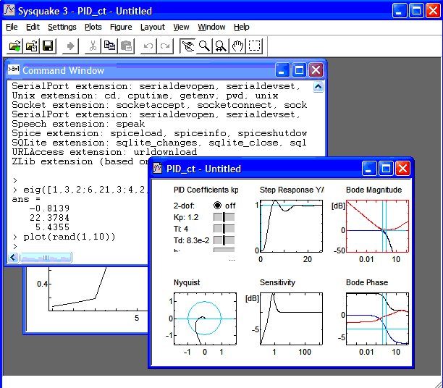This screenshot has height=388, width=443.
Task: Toggle the 2-dof off radio button
Action: pyautogui.click(x=217, y=205)
